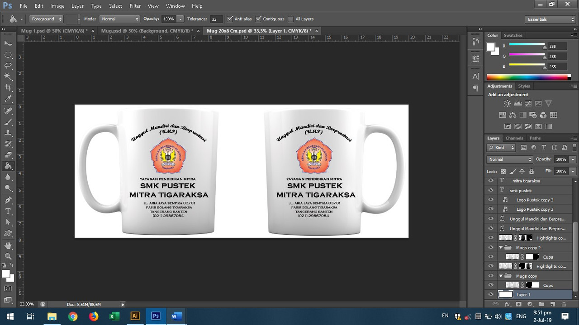Screen dimensions: 579x325
Task: Open the Mode Normal dropdown in options bar
Action: click(x=119, y=19)
